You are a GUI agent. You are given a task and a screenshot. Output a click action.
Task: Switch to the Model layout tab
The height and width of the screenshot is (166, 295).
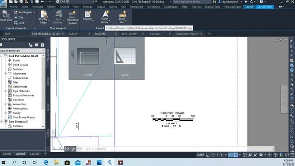pyautogui.click(x=7, y=154)
